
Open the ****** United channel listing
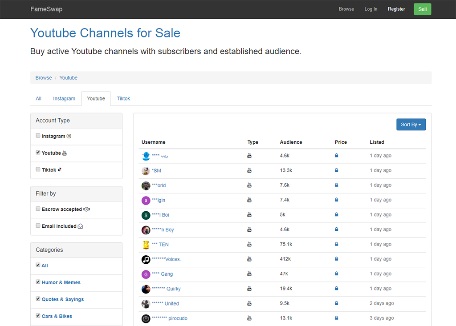tap(166, 303)
